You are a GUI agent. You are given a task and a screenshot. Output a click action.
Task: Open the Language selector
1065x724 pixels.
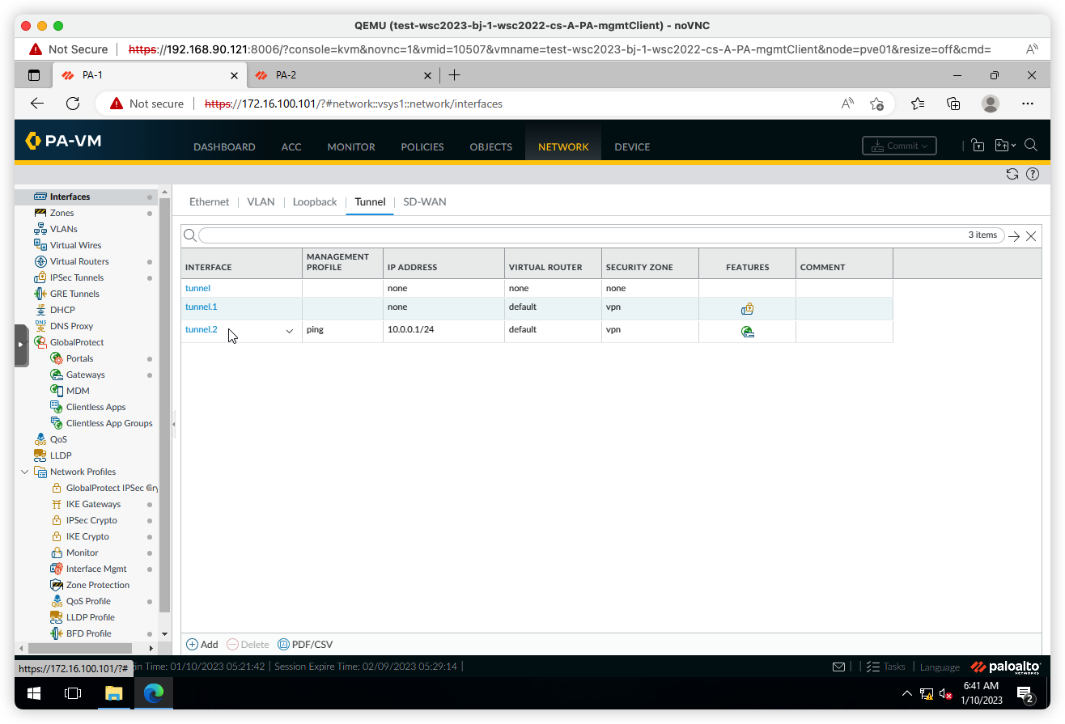point(940,667)
